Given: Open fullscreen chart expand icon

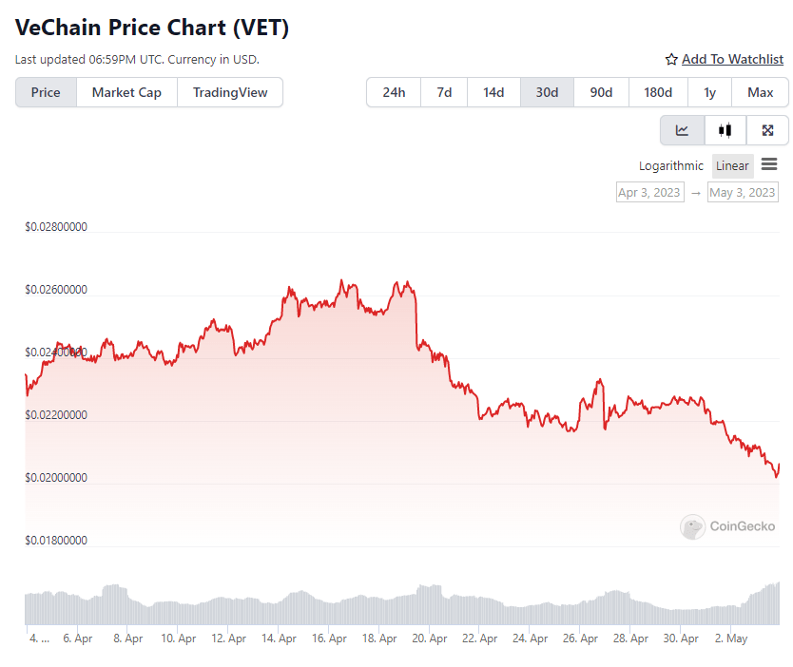Looking at the screenshot, I should point(767,130).
